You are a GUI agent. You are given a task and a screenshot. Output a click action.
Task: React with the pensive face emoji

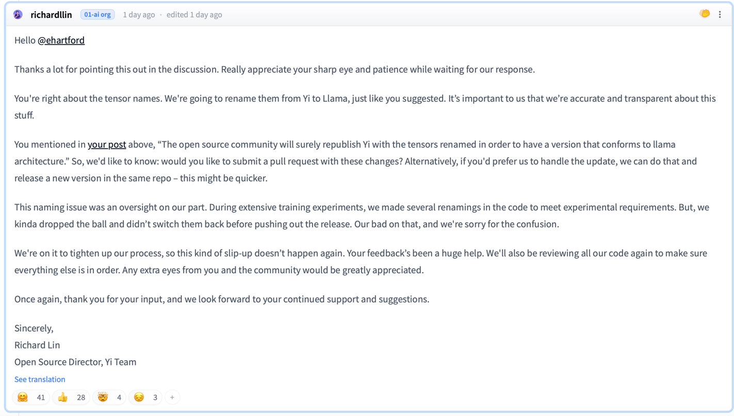pyautogui.click(x=139, y=397)
